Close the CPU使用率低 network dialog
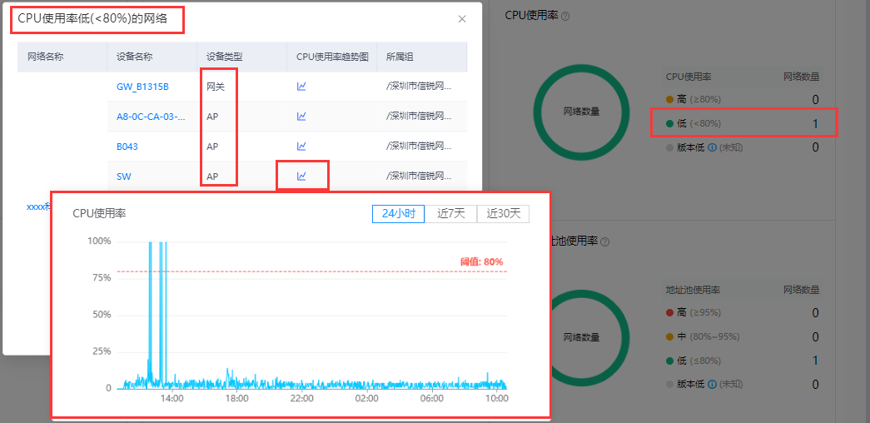 (x=462, y=19)
